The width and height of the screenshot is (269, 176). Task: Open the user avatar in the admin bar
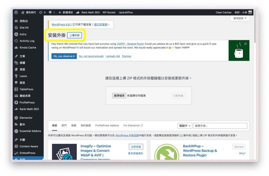[x=250, y=12]
